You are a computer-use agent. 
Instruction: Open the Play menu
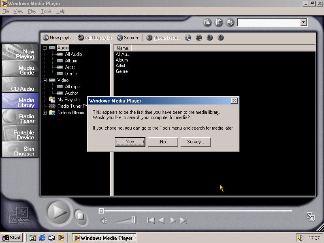click(32, 11)
